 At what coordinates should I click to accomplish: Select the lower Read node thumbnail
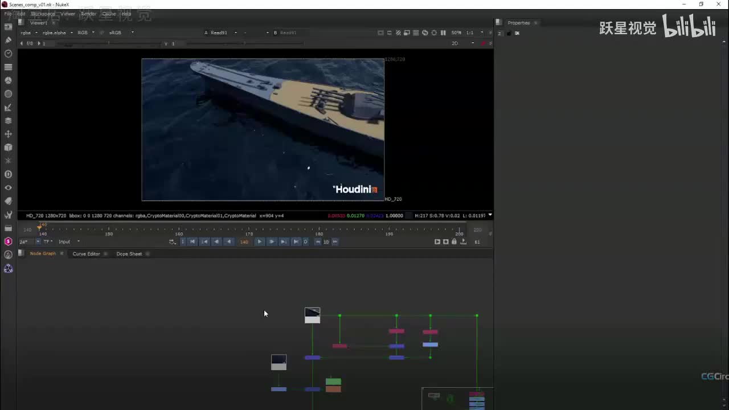(279, 362)
